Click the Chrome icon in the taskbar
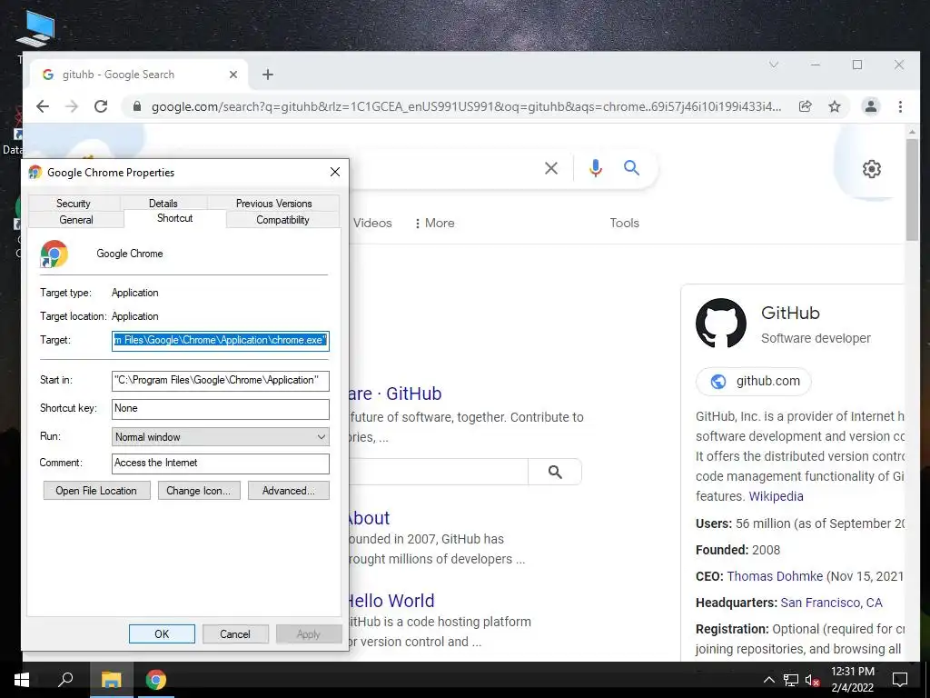Viewport: 930px width, 698px height. pyautogui.click(x=156, y=680)
